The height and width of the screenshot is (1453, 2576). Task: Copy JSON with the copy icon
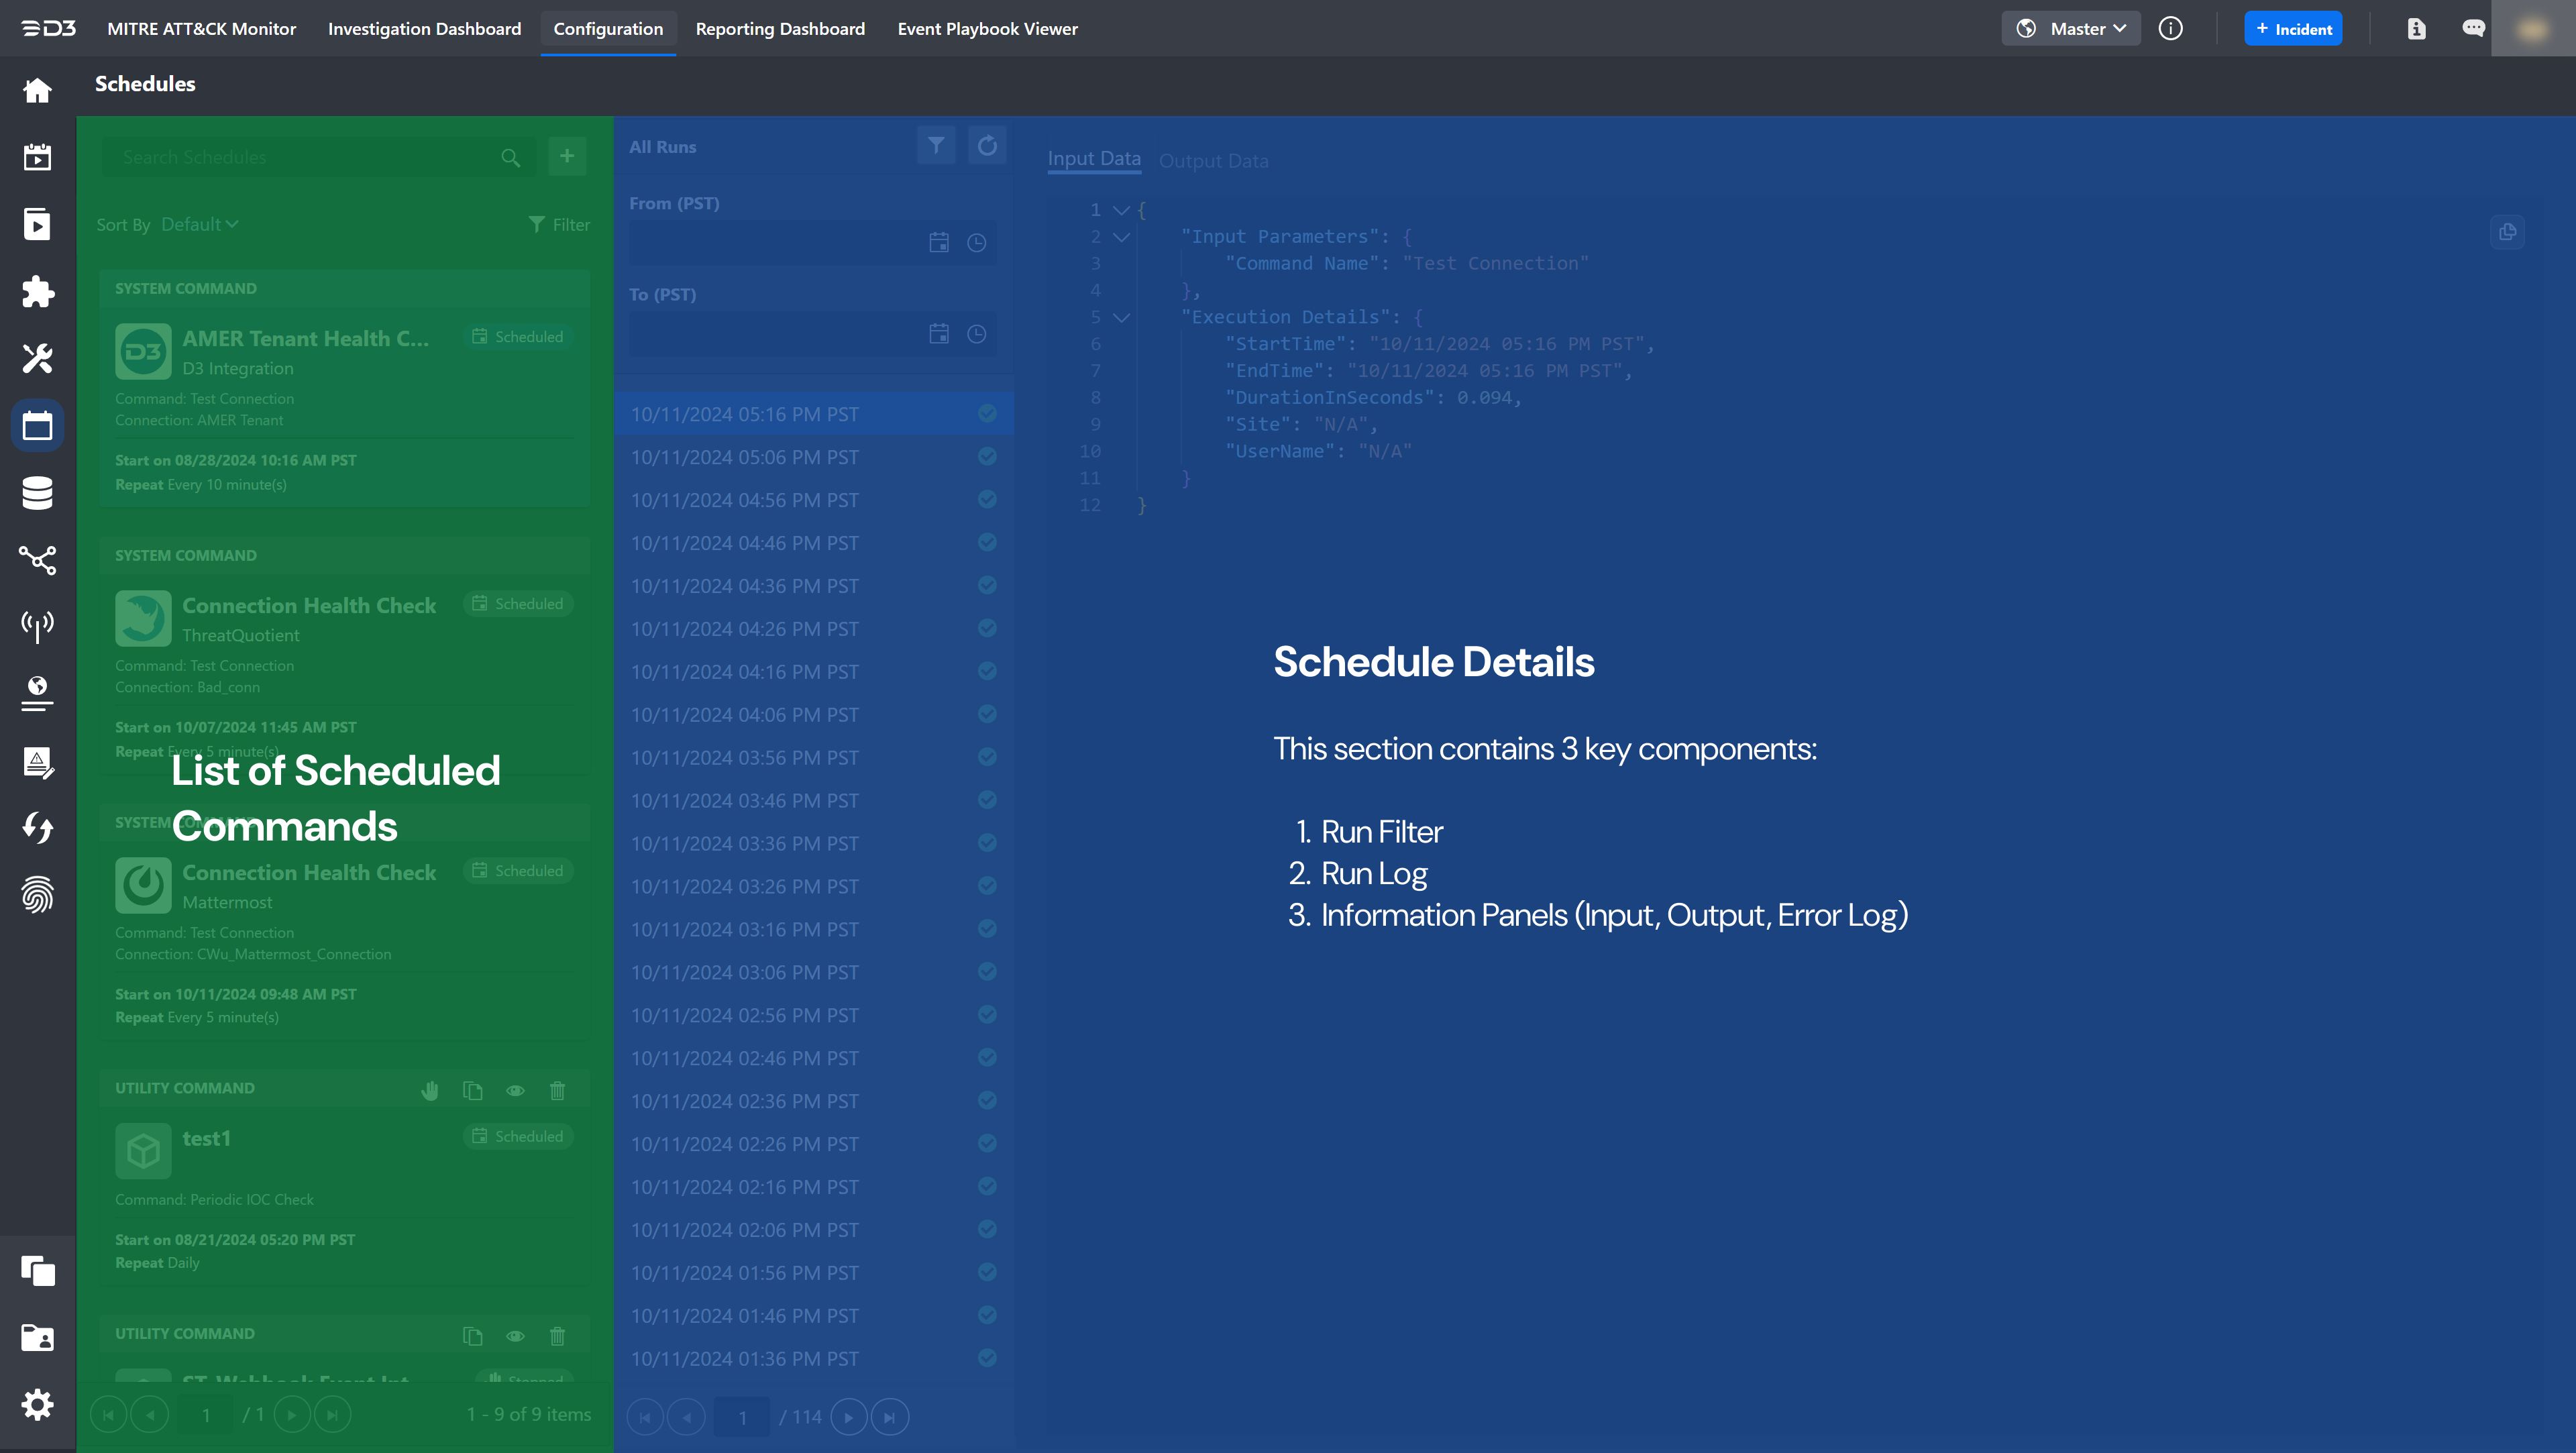pyautogui.click(x=2507, y=232)
